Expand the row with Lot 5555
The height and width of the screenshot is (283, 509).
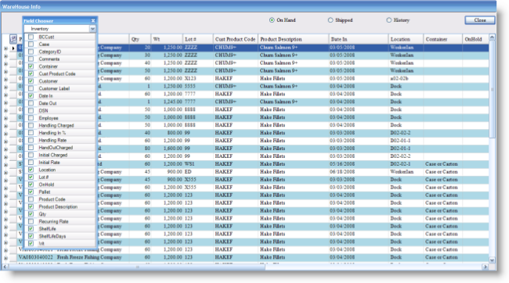[5, 87]
